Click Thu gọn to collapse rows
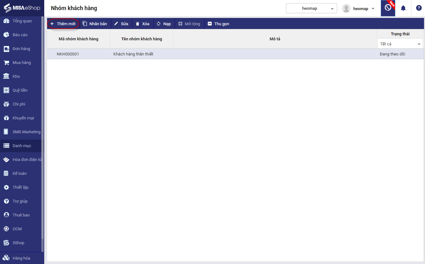The width and height of the screenshot is (425, 264). (x=219, y=24)
